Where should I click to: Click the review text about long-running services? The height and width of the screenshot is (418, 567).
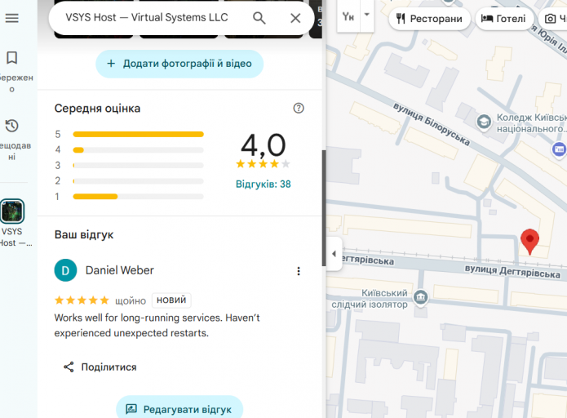pos(157,326)
